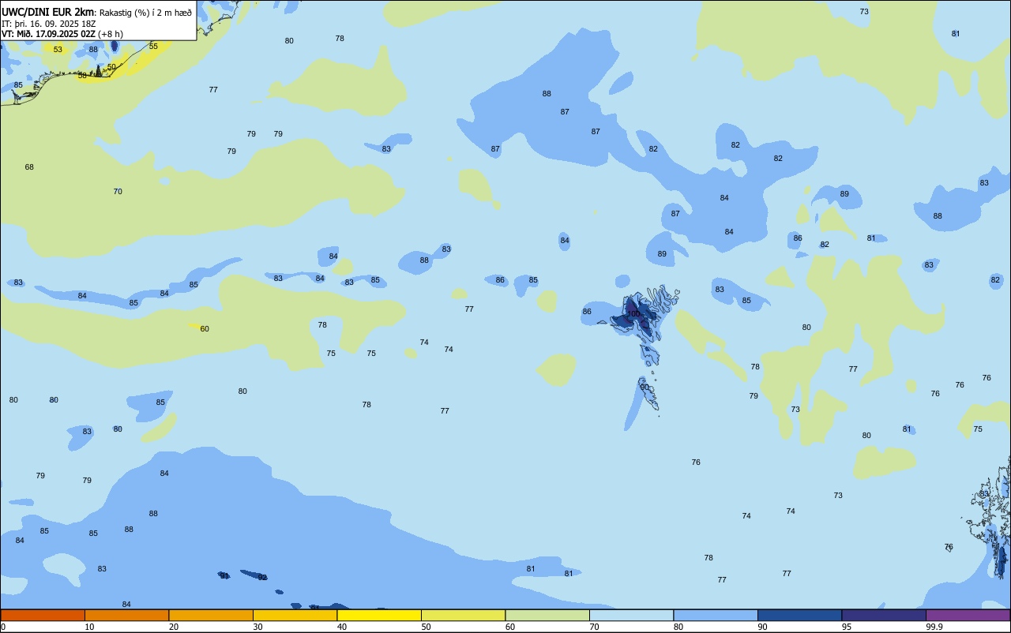Click the 53 value near the coastline

(58, 50)
